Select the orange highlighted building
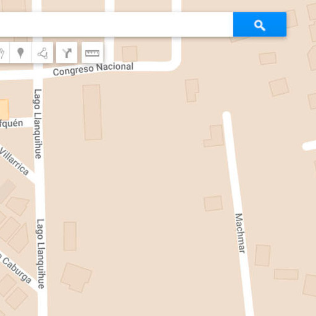This screenshot has width=316, height=316. click(4, 109)
